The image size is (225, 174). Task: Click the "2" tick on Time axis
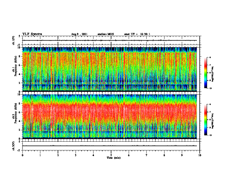(x=58, y=155)
